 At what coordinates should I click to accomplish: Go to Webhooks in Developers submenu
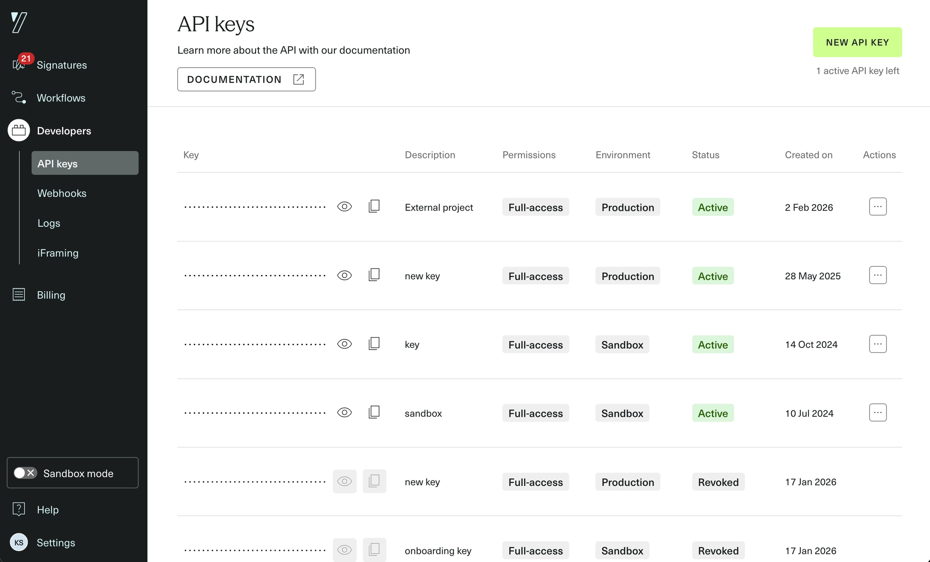pos(62,193)
